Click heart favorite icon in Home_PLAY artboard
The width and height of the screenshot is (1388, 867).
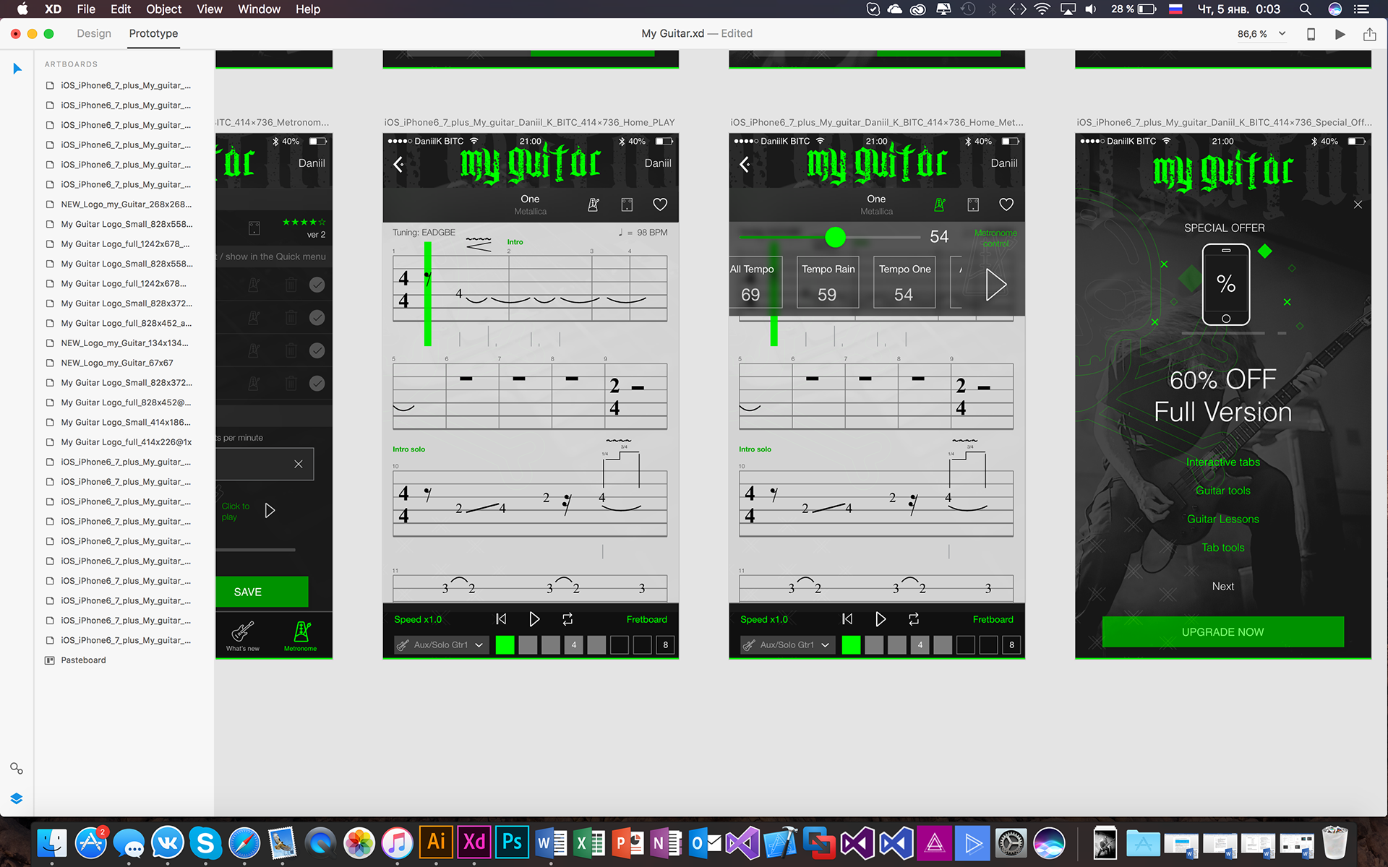(x=660, y=204)
